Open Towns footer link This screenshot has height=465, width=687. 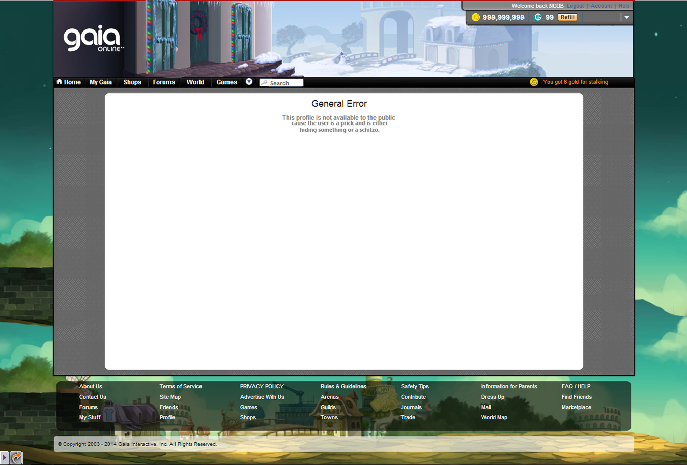[329, 417]
